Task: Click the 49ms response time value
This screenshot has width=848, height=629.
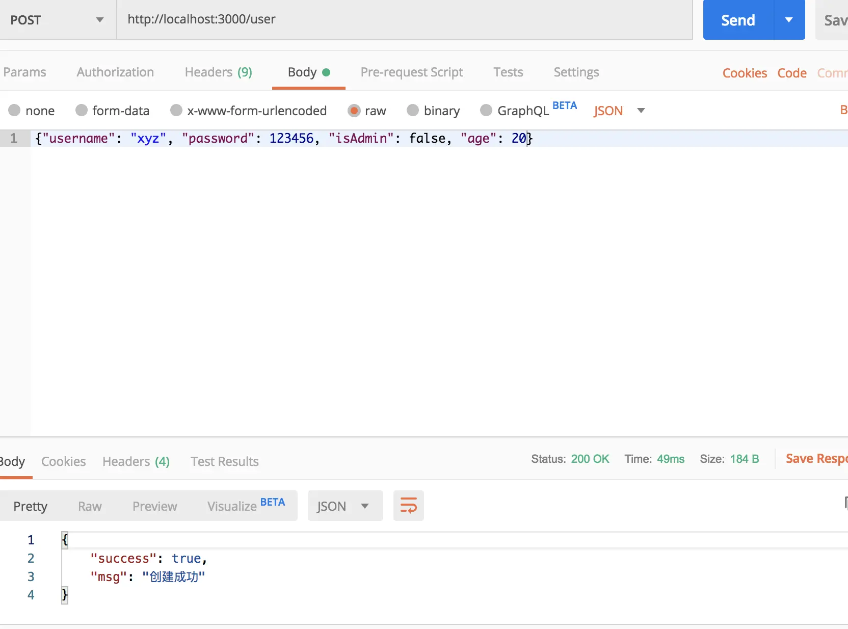Action: tap(671, 459)
